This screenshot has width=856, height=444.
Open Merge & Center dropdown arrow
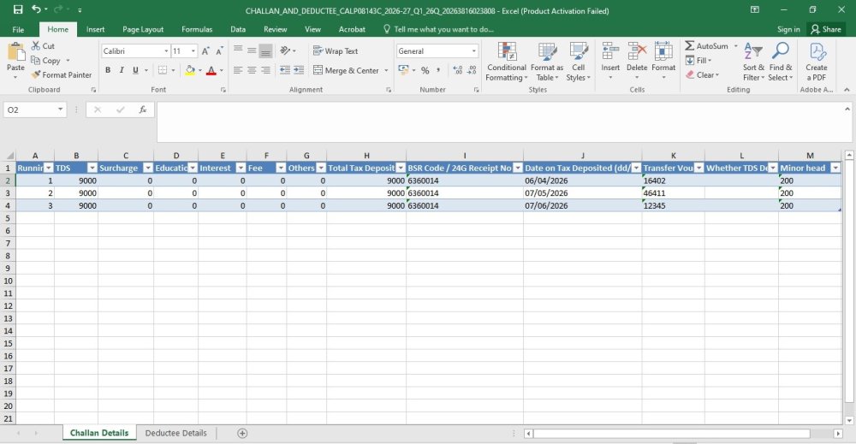(386, 70)
